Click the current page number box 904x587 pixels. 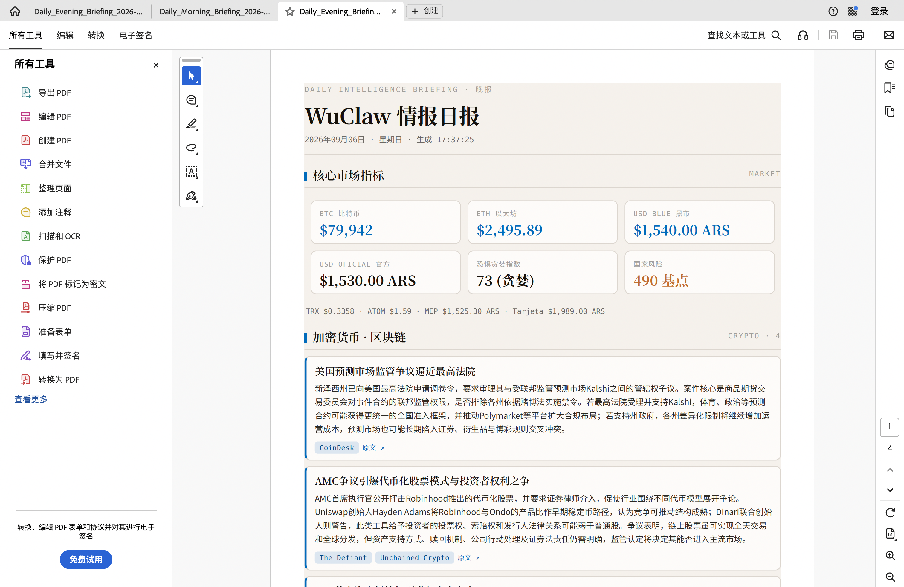point(889,427)
